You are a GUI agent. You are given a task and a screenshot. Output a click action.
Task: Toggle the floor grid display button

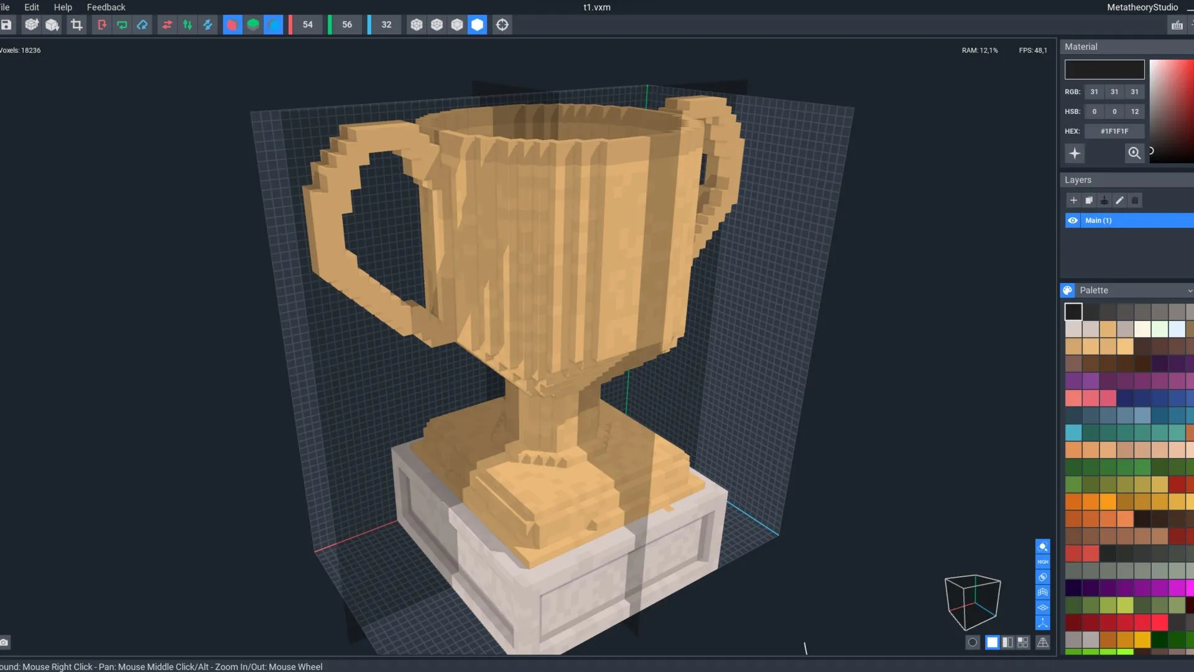click(x=1043, y=608)
